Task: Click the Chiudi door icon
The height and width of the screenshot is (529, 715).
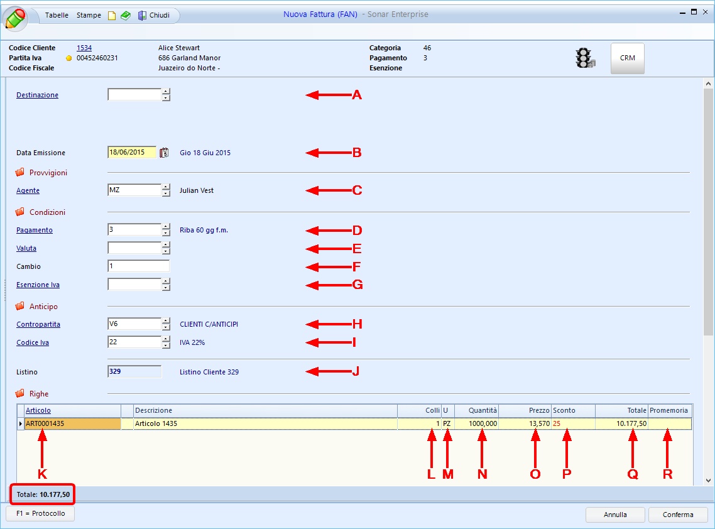Action: click(x=143, y=16)
